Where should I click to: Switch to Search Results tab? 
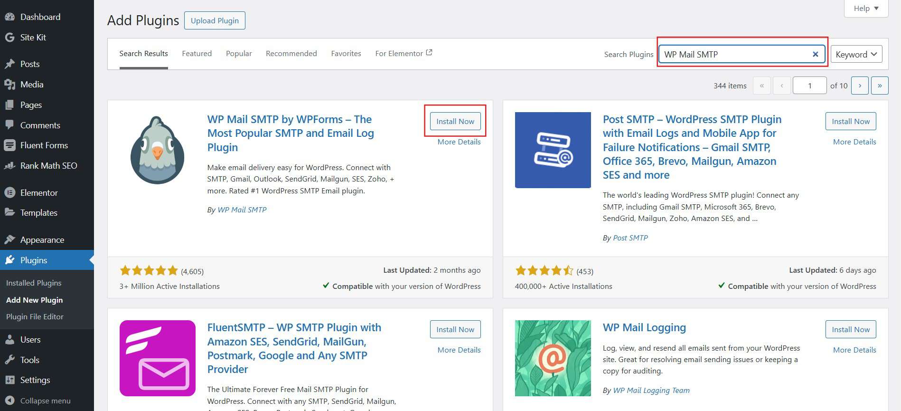143,53
